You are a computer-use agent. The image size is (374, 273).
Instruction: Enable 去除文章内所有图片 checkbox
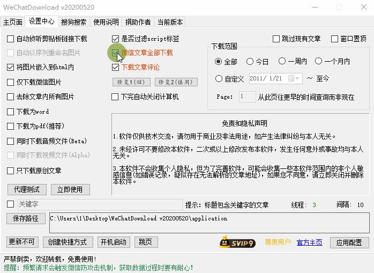pos(11,97)
